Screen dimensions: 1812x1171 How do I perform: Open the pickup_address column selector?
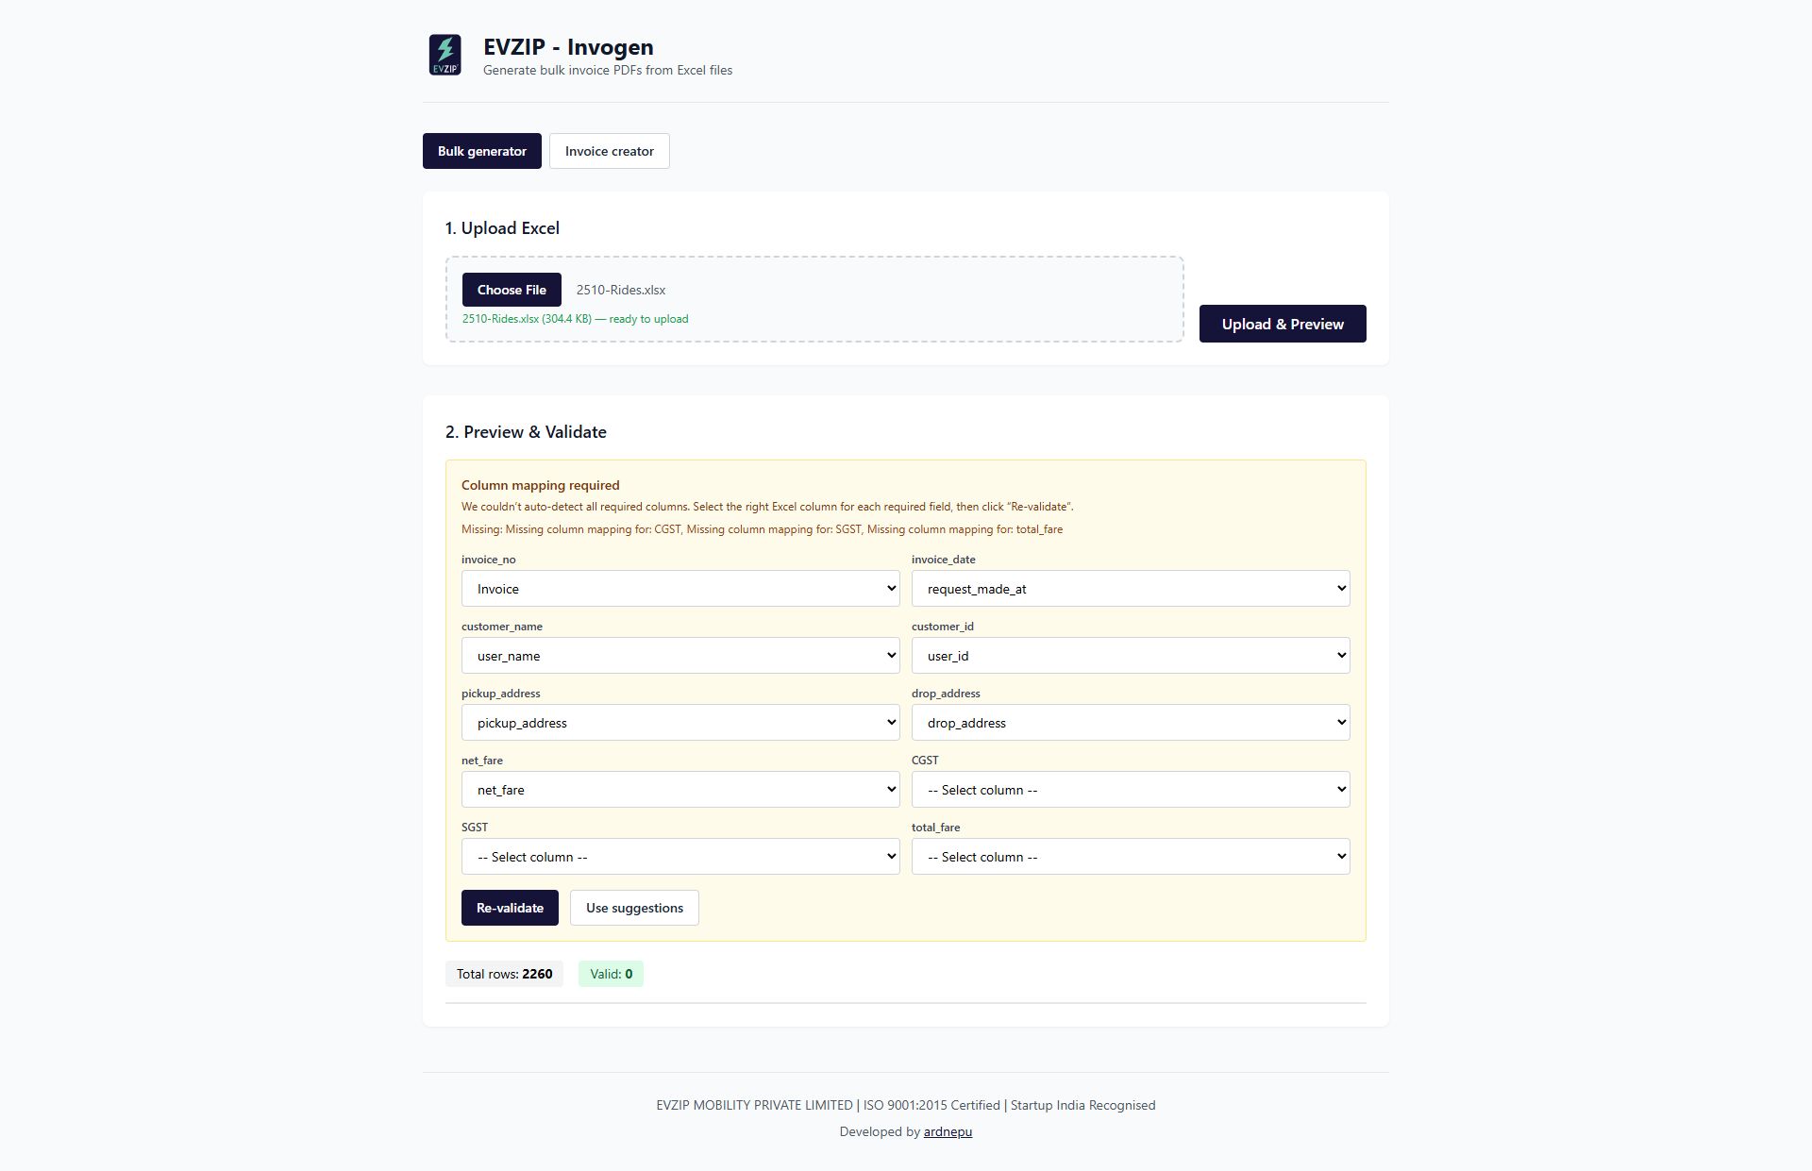point(679,722)
